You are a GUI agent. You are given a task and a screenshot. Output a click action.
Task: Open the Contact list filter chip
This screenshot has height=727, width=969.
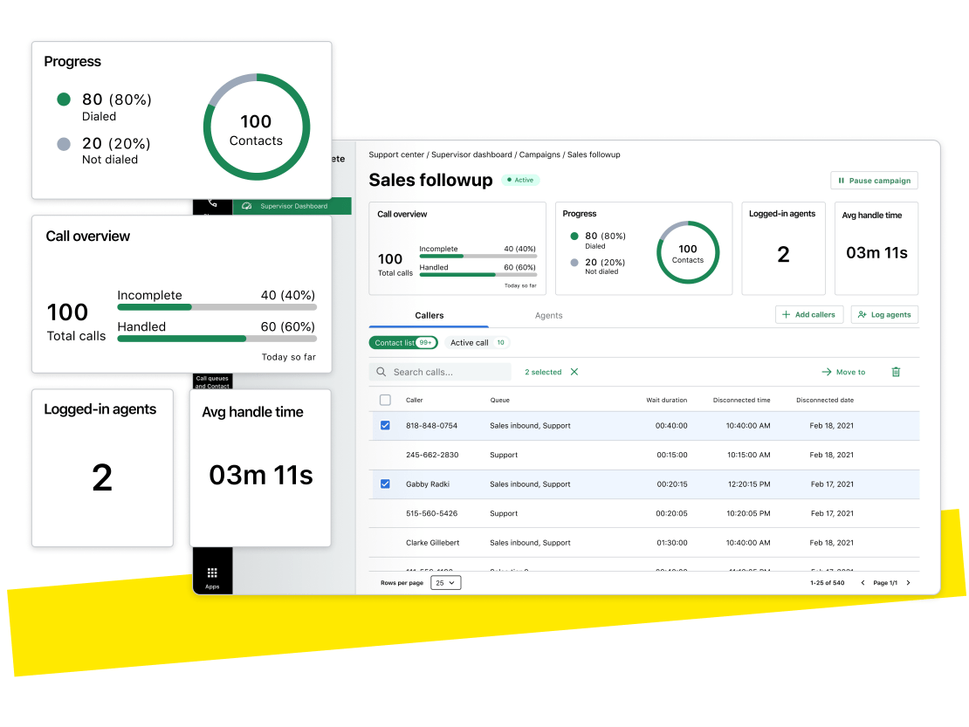pos(402,342)
